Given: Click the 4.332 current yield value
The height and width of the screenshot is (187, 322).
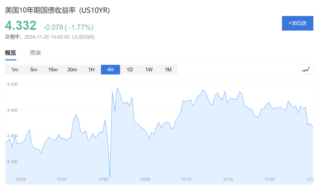Looking at the screenshot, I should 21,25.
